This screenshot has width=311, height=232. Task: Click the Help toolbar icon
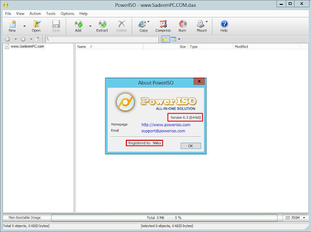224,26
